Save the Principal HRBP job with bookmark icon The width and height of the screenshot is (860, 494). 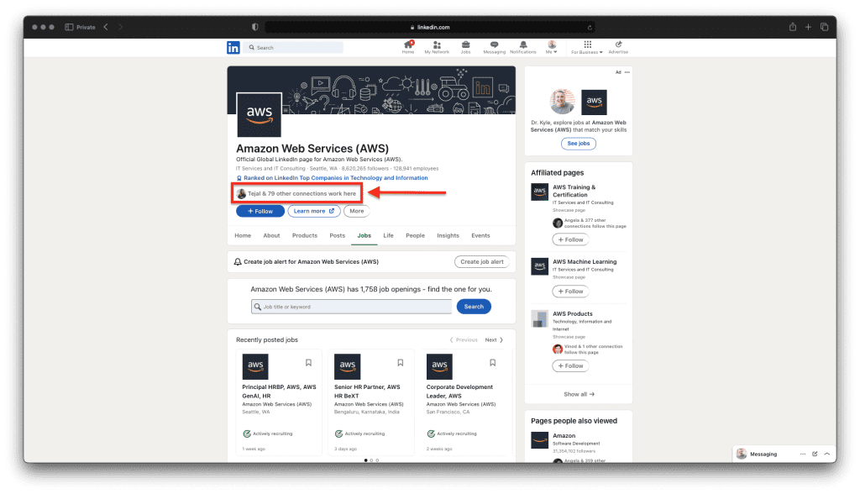tap(309, 363)
